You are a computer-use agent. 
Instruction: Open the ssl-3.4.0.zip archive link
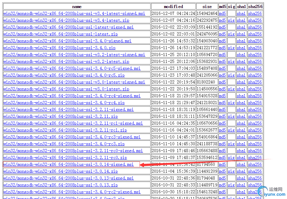[60, 48]
